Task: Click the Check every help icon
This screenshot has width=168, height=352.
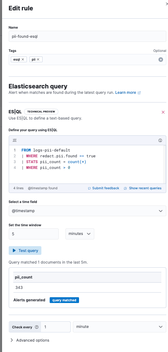Action: pos(37,327)
